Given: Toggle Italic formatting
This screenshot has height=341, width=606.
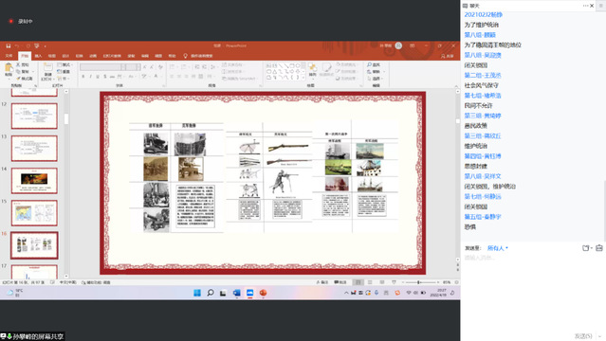Looking at the screenshot, I should [90, 77].
